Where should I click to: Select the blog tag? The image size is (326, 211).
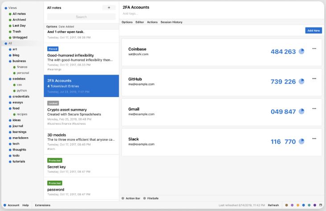pos(16,55)
